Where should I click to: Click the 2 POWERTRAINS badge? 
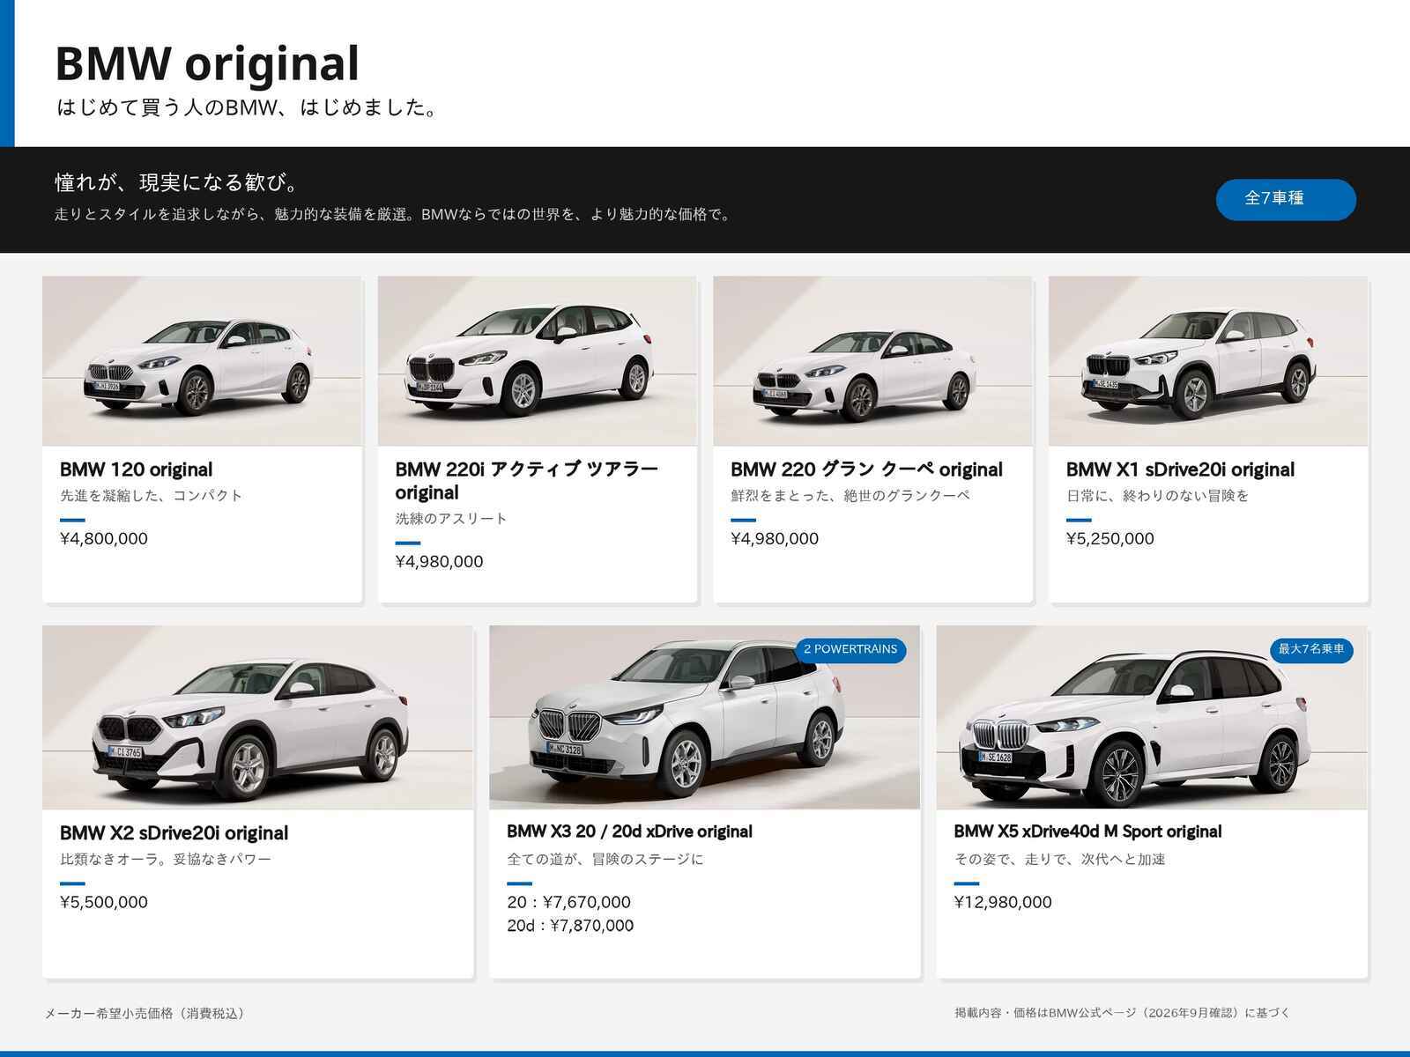[850, 650]
